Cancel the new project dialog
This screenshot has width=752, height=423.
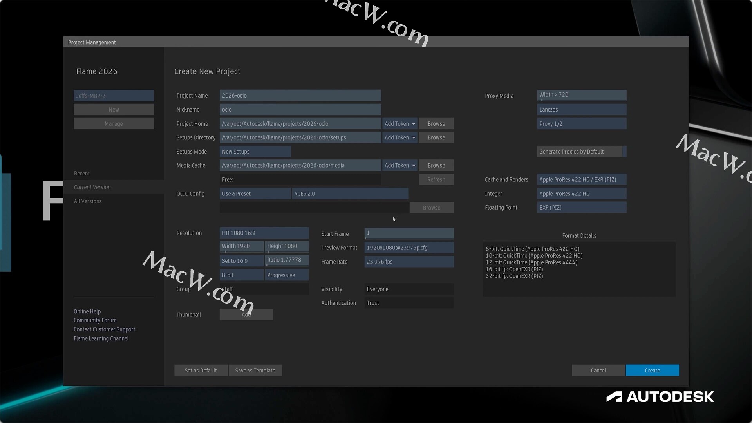click(x=598, y=370)
